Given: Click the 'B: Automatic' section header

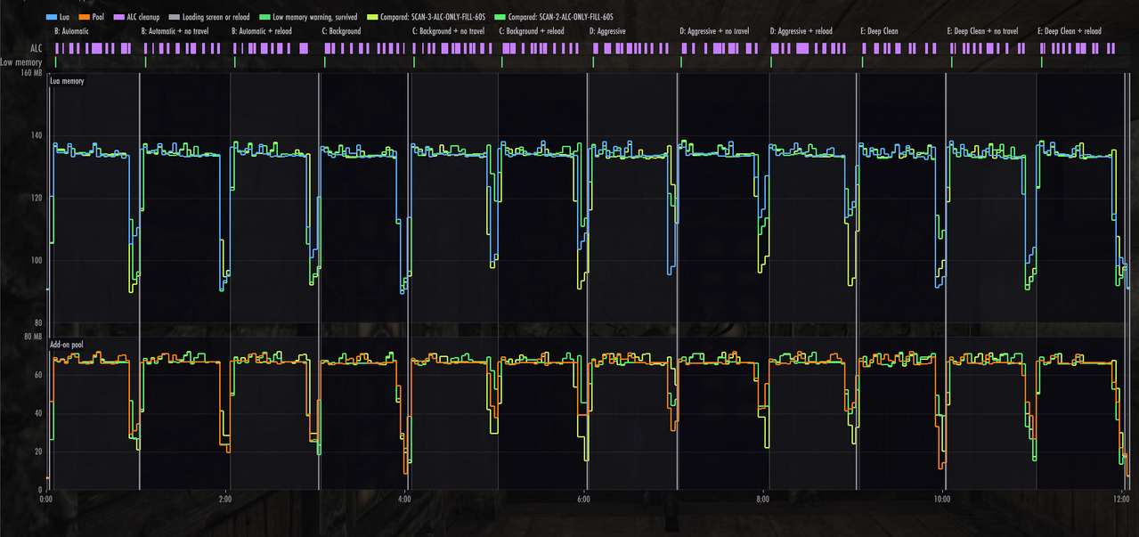Looking at the screenshot, I should pyautogui.click(x=72, y=31).
